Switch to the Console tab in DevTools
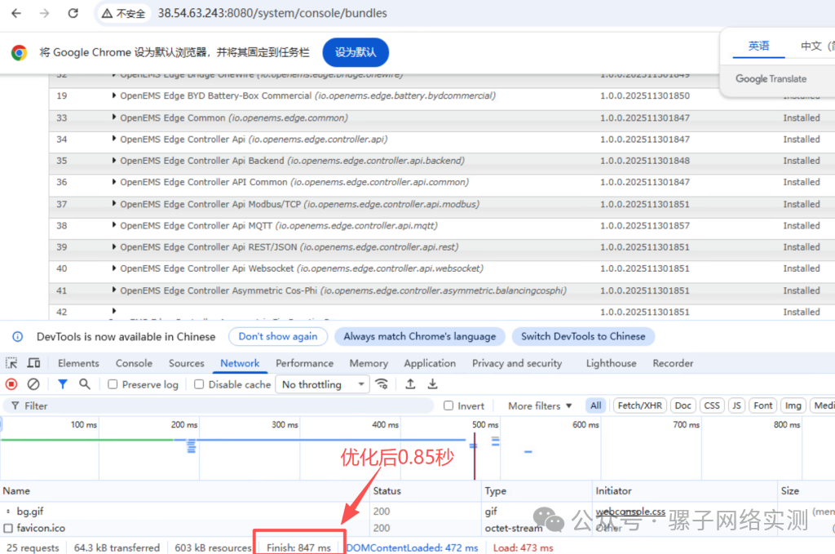The width and height of the screenshot is (835, 554). click(x=133, y=363)
